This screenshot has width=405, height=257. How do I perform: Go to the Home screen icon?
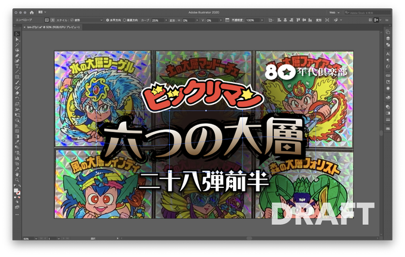(x=32, y=12)
